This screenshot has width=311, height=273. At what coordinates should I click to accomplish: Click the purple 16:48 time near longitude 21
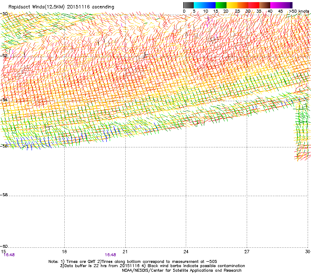click(x=110, y=255)
